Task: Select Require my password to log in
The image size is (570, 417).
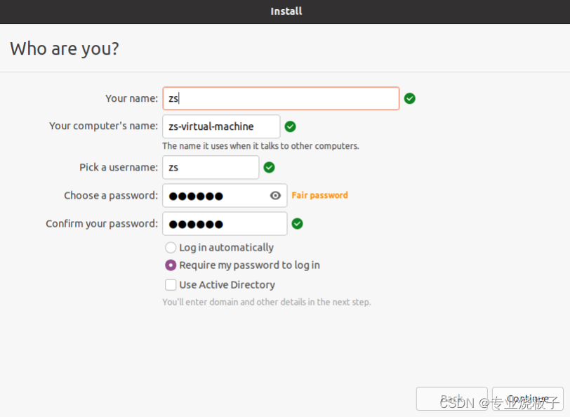Action: 171,265
